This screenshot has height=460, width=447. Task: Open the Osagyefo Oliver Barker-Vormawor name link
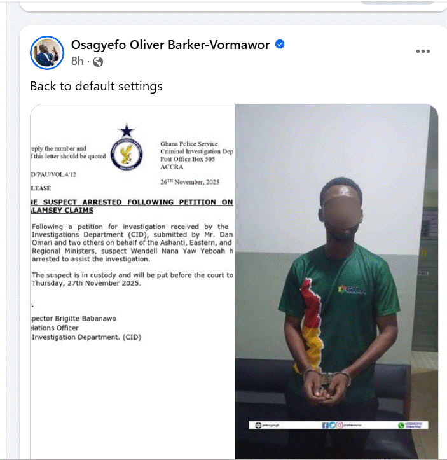click(x=170, y=45)
